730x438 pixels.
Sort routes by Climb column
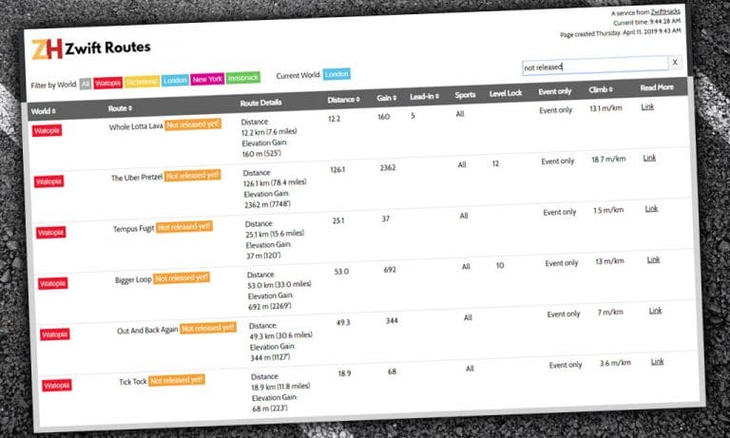point(604,90)
